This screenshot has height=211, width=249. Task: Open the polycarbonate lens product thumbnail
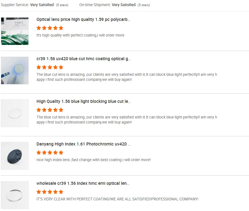click(15, 31)
